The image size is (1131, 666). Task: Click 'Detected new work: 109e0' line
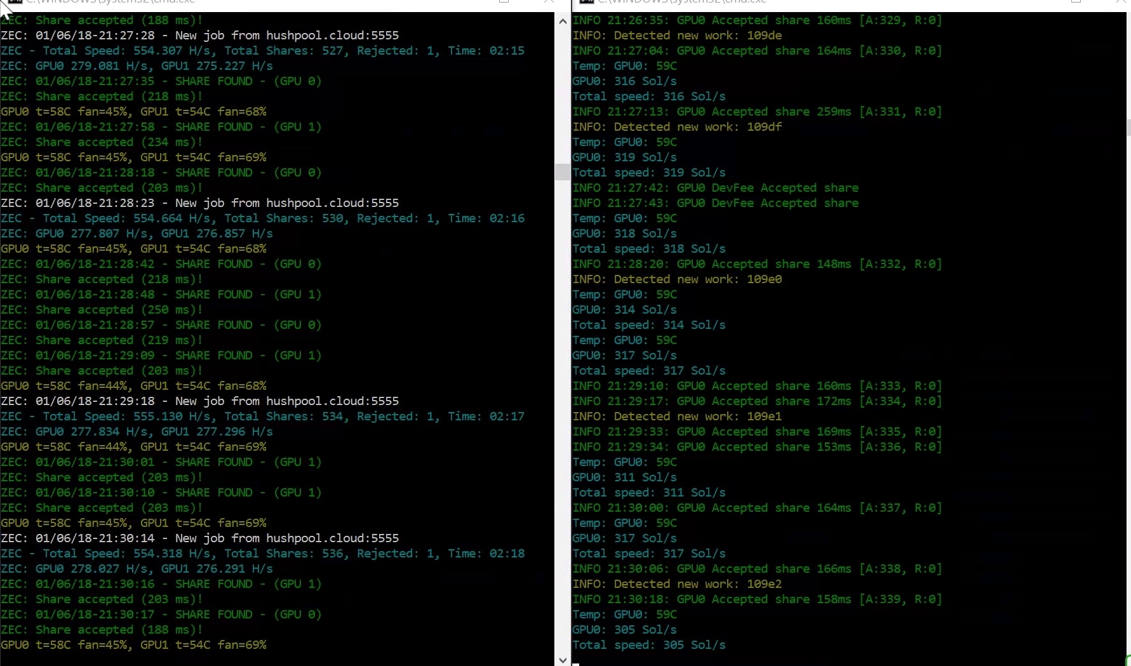(x=678, y=279)
